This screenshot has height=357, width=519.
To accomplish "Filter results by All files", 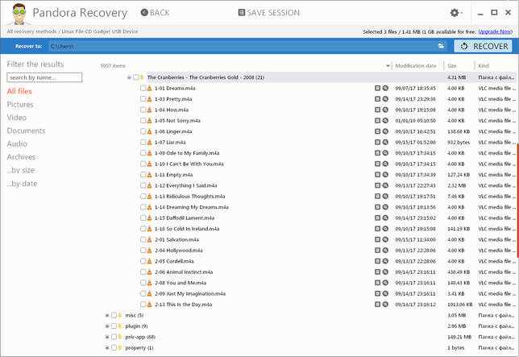I will tap(19, 91).
